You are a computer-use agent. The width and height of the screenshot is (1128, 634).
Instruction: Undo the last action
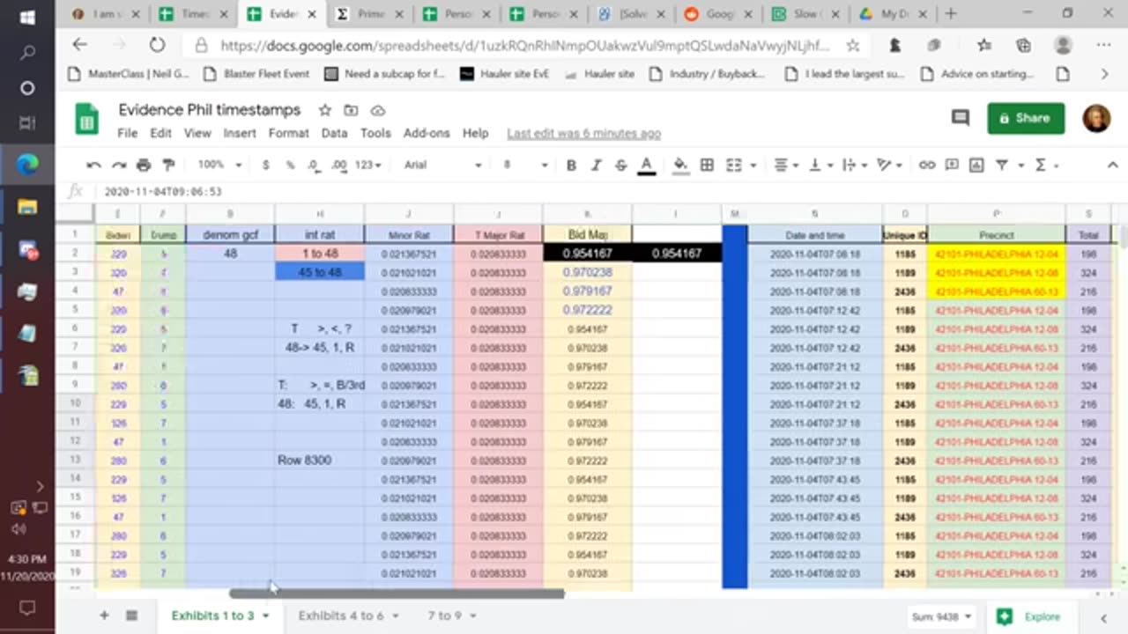(93, 165)
